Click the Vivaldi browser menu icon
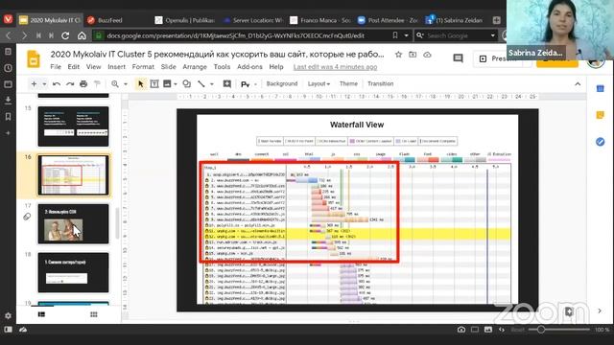The image size is (614, 345). (x=8, y=19)
